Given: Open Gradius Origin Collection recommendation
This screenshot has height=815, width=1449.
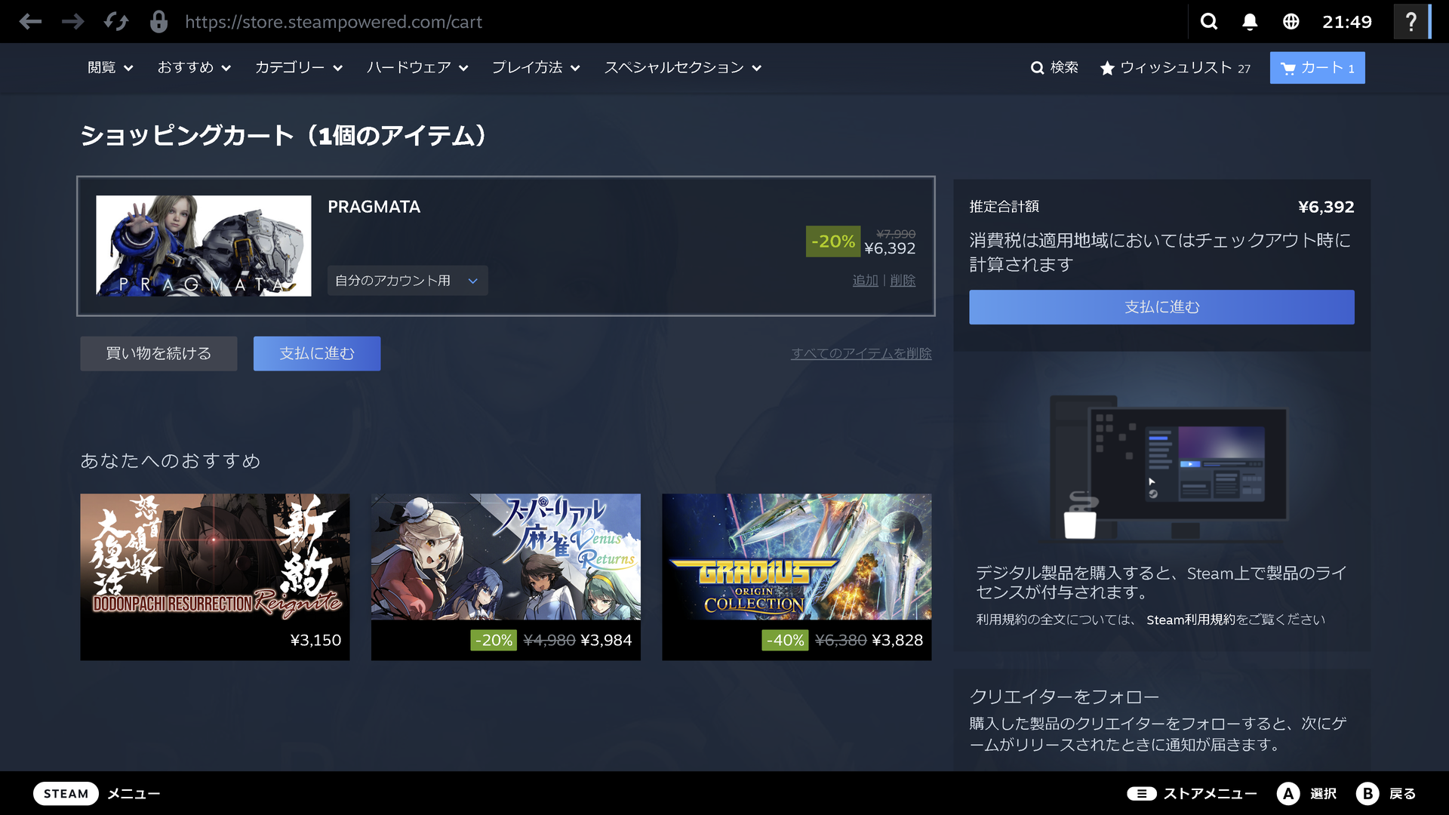Looking at the screenshot, I should click(797, 577).
